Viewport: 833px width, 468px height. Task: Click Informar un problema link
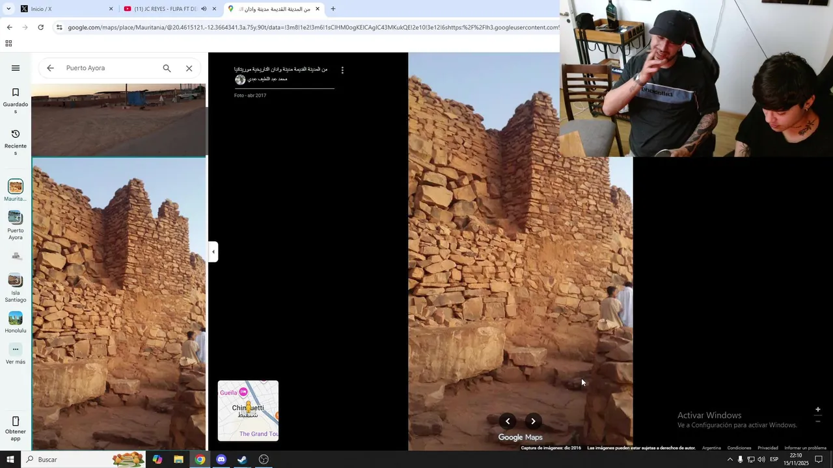(805, 448)
